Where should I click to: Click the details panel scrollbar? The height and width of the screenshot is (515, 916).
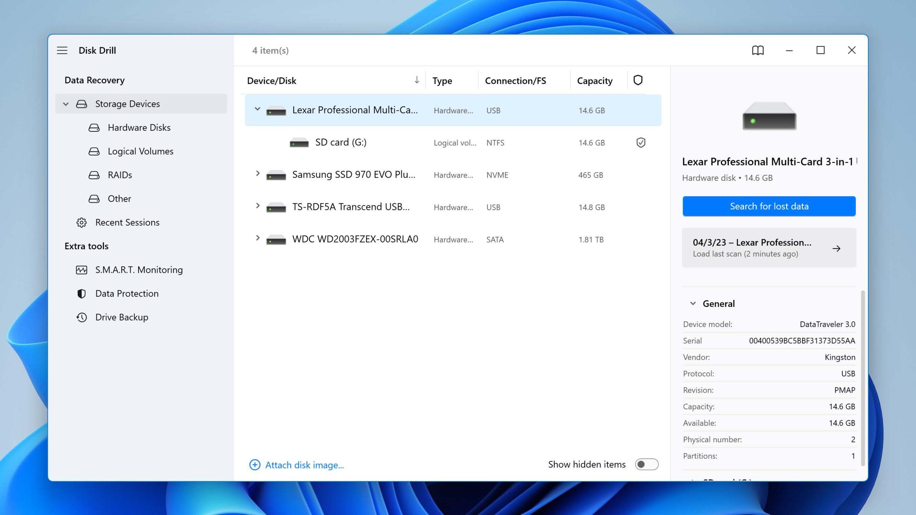point(863,378)
